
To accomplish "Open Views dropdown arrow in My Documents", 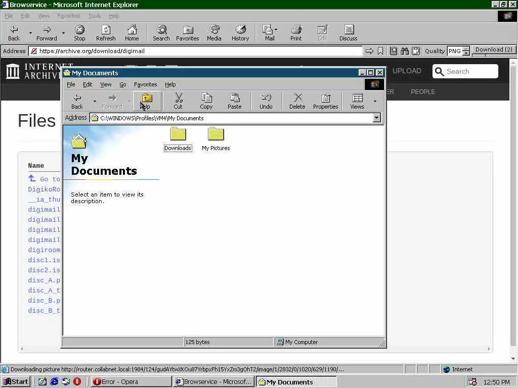I will click(x=375, y=101).
